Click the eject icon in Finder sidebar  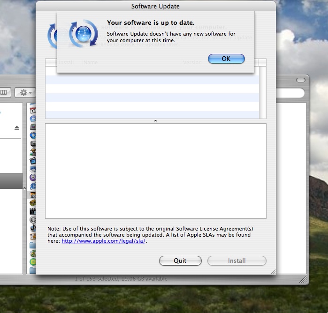coord(17,128)
